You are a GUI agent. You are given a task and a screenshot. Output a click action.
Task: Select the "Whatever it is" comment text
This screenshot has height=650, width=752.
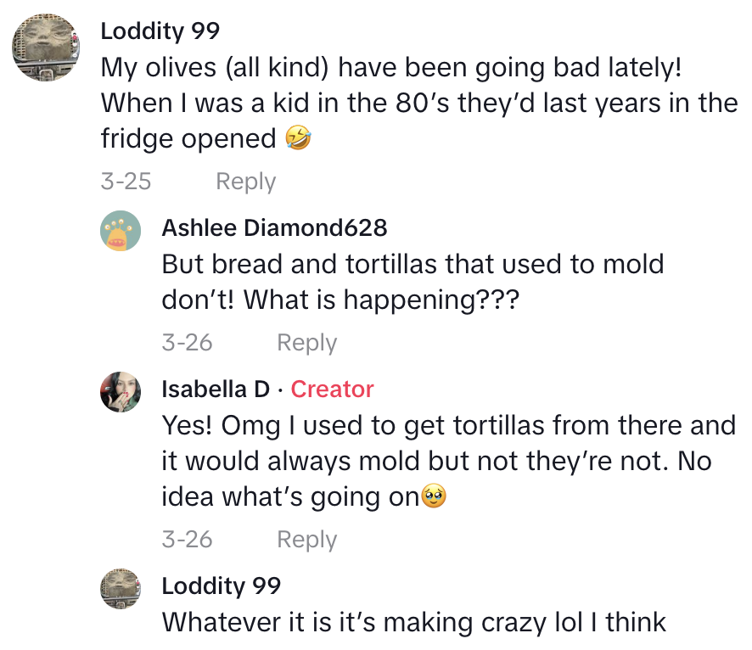click(x=414, y=623)
